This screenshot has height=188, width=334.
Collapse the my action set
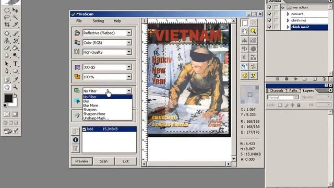283,7
